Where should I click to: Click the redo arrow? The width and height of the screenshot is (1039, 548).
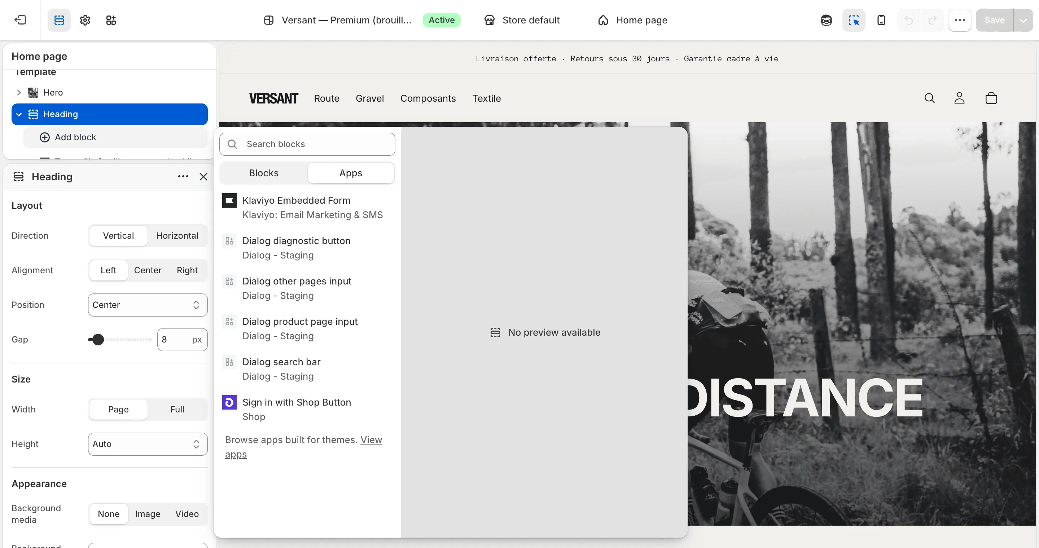point(932,20)
